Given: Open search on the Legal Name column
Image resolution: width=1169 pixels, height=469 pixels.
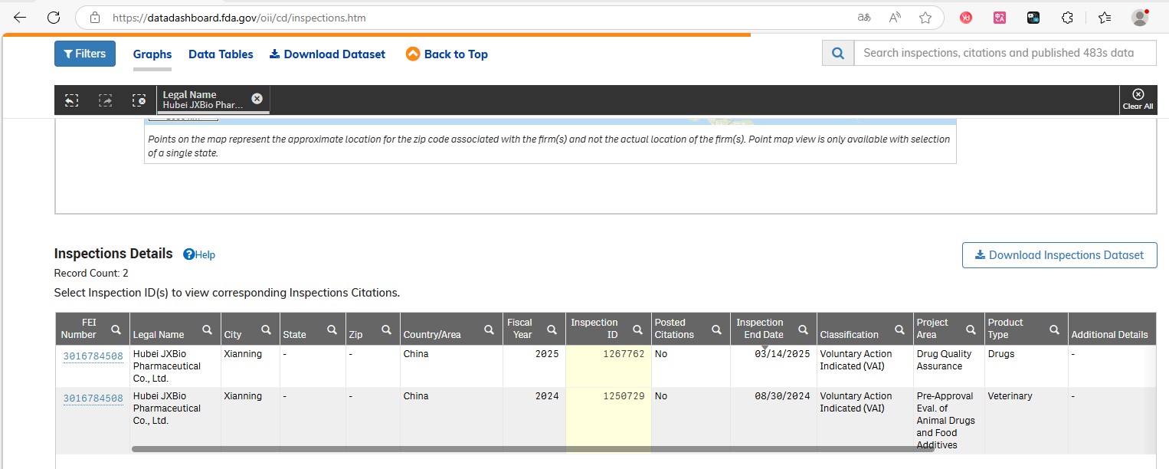Looking at the screenshot, I should point(207,330).
